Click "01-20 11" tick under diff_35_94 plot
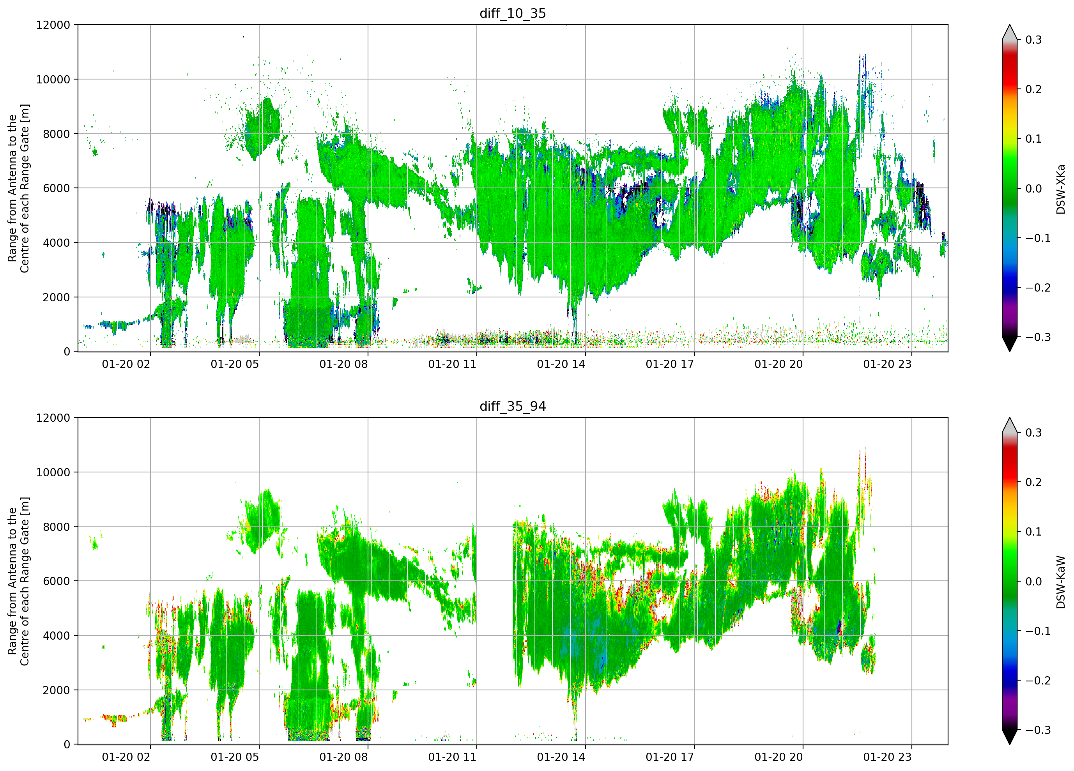This screenshot has width=1074, height=771. click(x=452, y=757)
